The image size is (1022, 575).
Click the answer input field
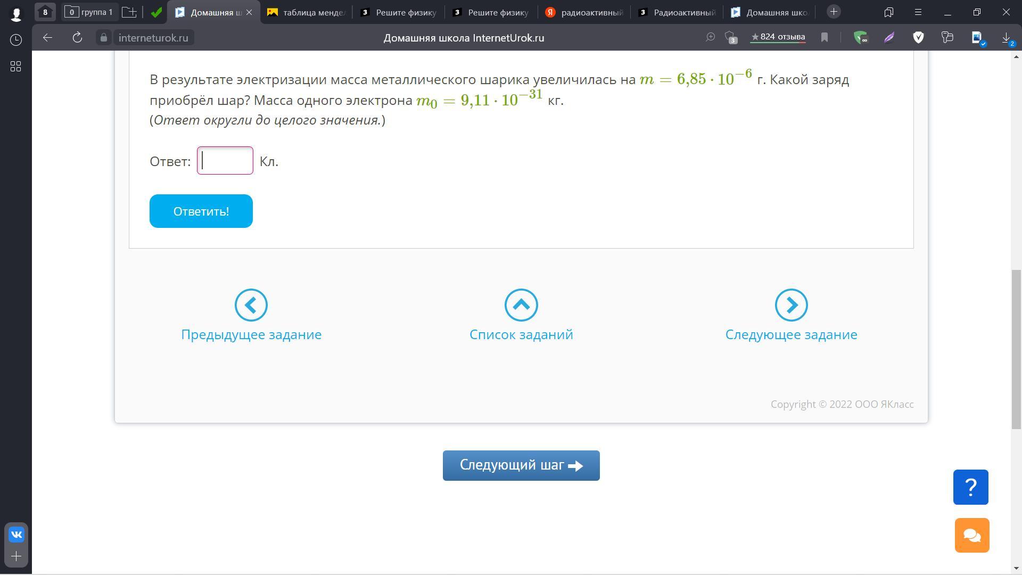(225, 161)
